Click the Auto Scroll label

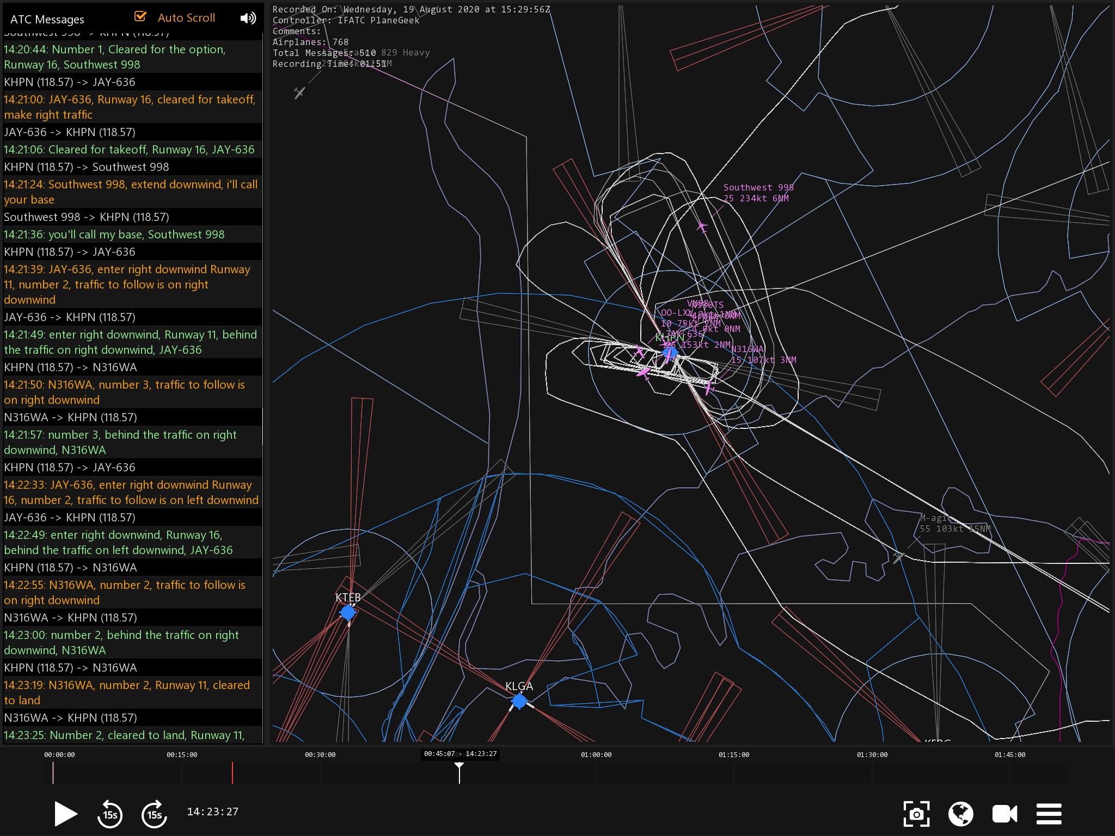coord(186,18)
